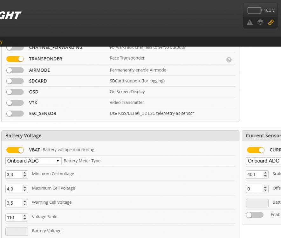Open the Current Sensor Onboard ADC dropdown
This screenshot has width=281, height=238.
(264, 161)
